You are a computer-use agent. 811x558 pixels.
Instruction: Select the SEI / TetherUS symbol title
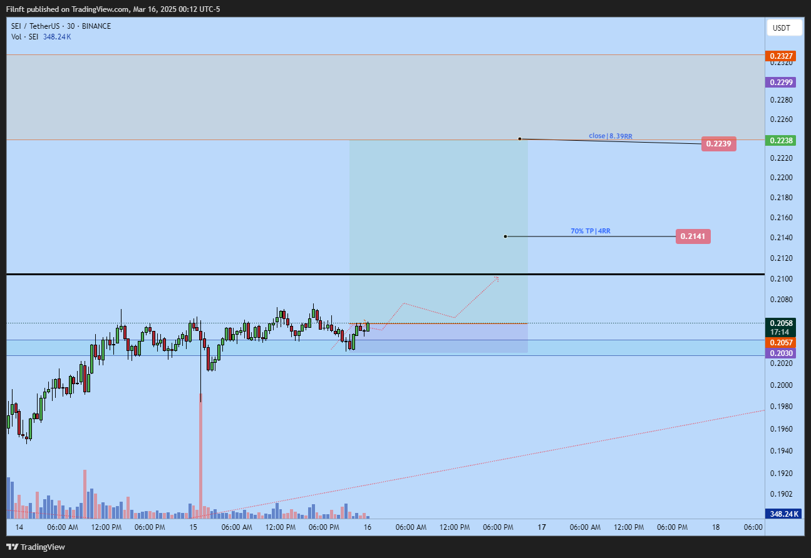pyautogui.click(x=61, y=26)
